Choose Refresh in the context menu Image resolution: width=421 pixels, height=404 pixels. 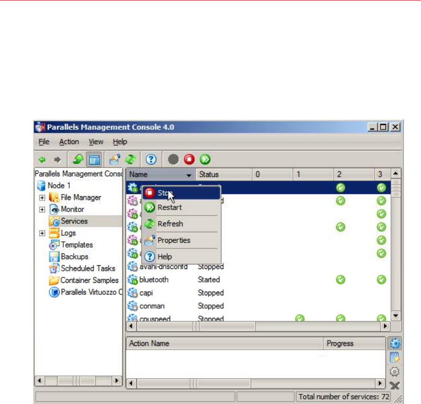click(x=181, y=224)
